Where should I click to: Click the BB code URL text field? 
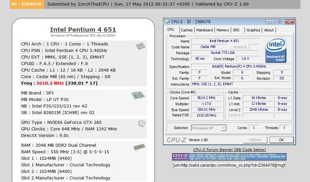(x=229, y=165)
